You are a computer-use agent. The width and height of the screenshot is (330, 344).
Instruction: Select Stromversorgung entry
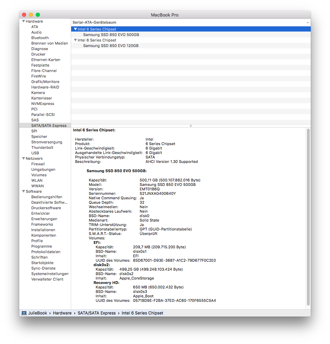coord(47,142)
